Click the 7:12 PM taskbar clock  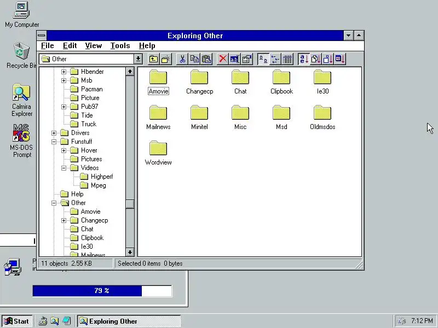click(x=422, y=321)
